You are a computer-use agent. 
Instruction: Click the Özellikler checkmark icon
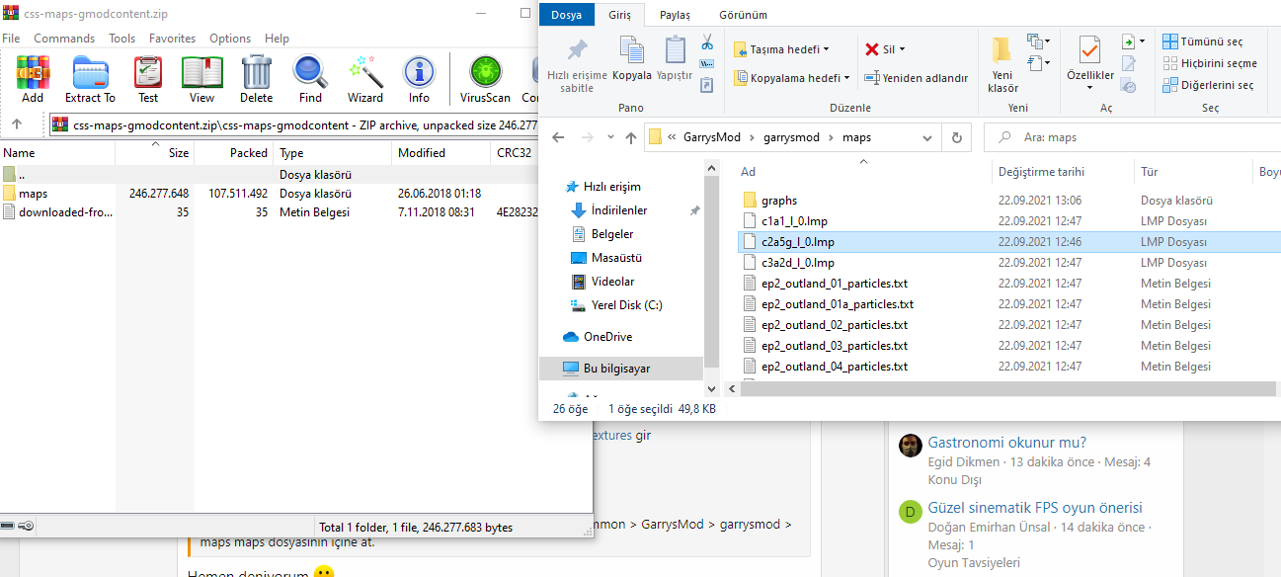tap(1089, 49)
